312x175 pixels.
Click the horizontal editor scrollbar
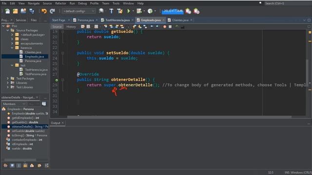tap(179, 117)
